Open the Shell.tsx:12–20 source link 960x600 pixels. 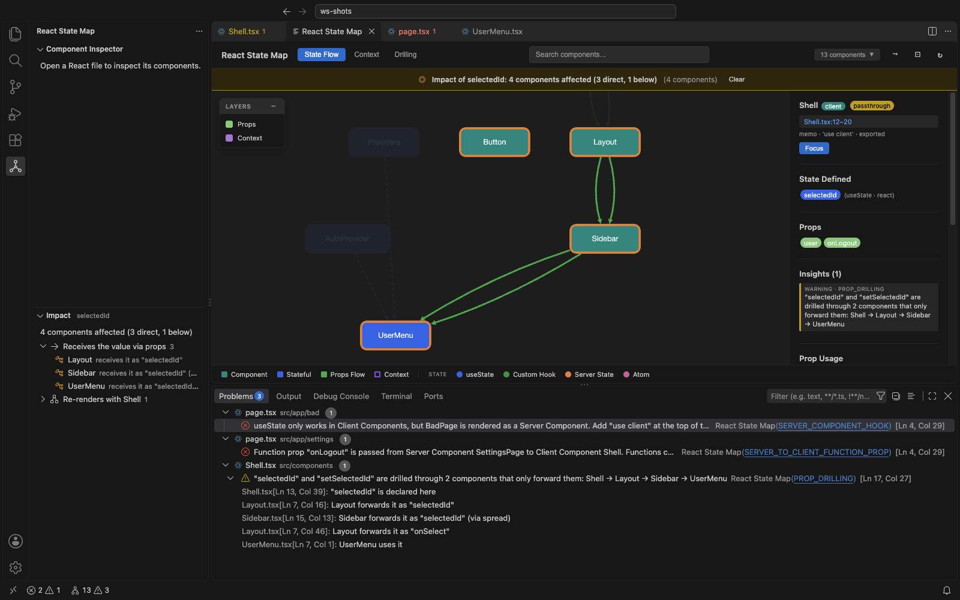click(828, 122)
